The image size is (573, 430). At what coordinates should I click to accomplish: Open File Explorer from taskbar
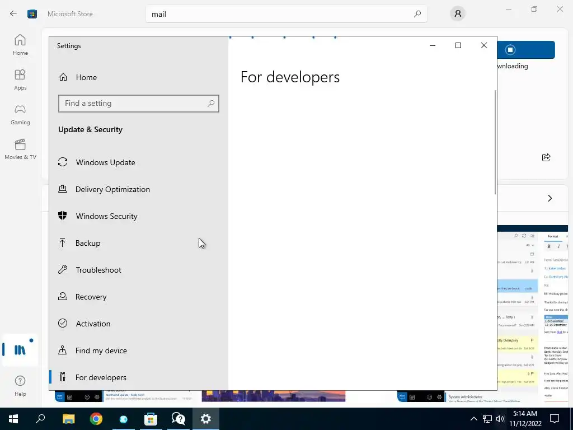[68, 419]
